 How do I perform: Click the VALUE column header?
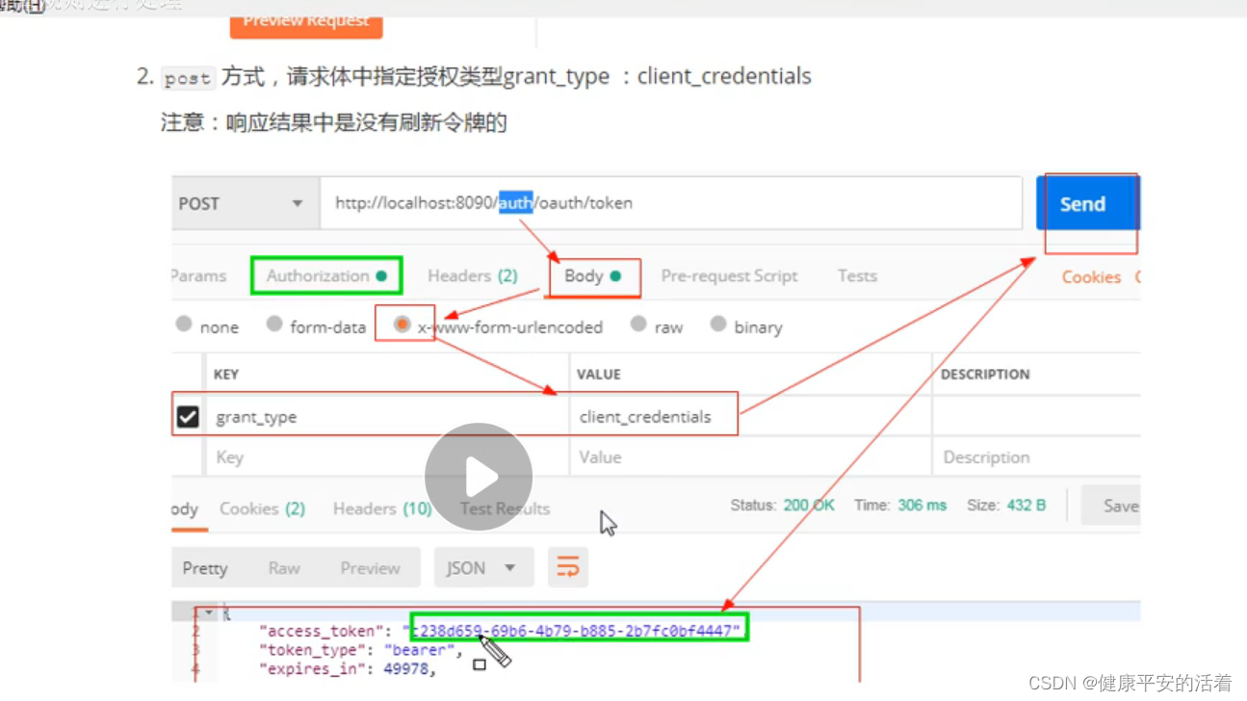tap(599, 374)
